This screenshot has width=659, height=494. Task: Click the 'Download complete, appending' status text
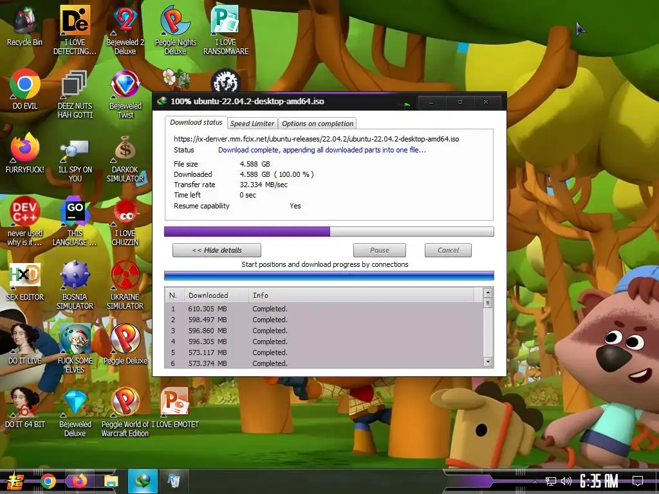point(322,150)
